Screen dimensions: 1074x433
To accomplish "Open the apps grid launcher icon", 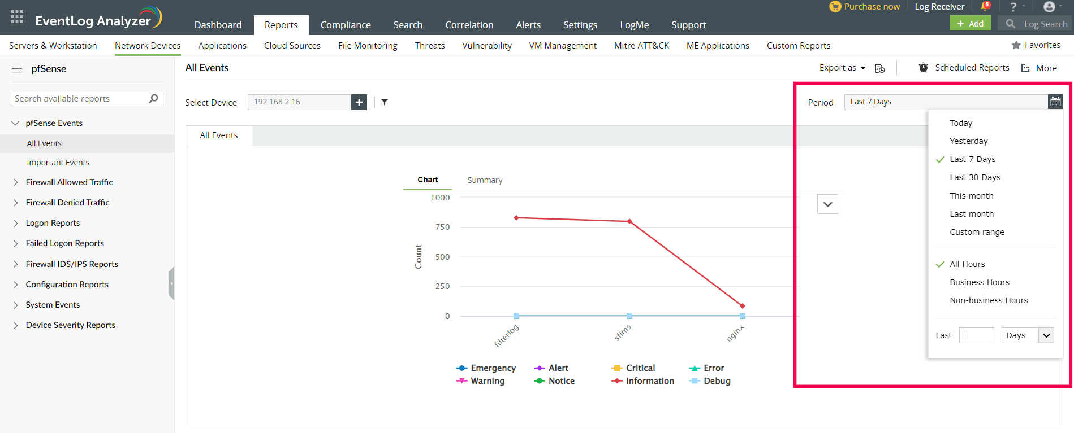I will pyautogui.click(x=17, y=17).
